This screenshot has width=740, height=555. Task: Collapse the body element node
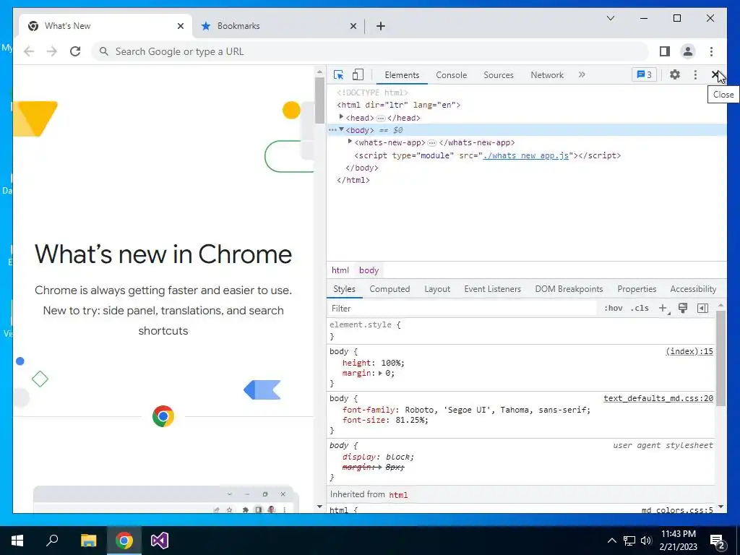pos(341,129)
